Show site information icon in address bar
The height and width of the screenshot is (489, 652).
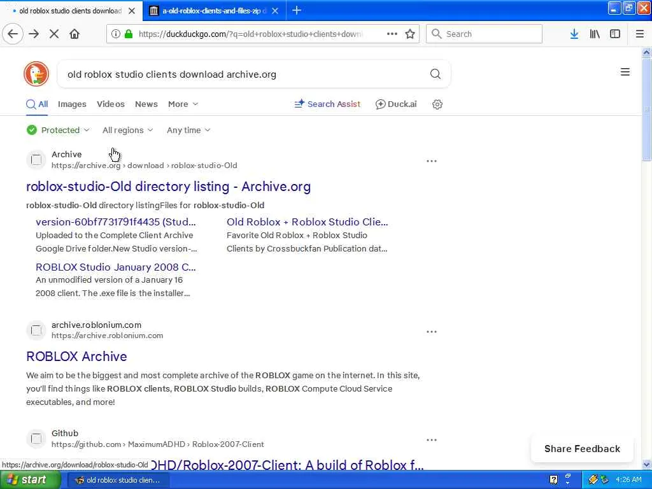point(116,34)
